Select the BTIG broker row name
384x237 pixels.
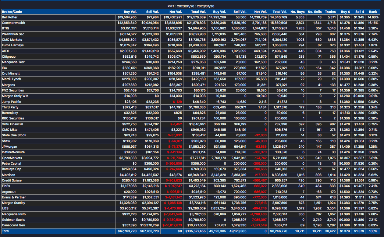click(x=6, y=28)
